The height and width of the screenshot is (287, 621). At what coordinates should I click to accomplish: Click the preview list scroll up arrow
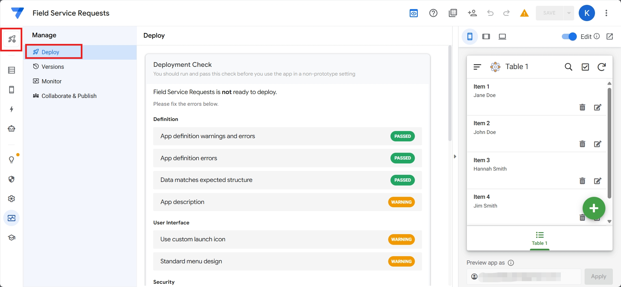coord(609,84)
